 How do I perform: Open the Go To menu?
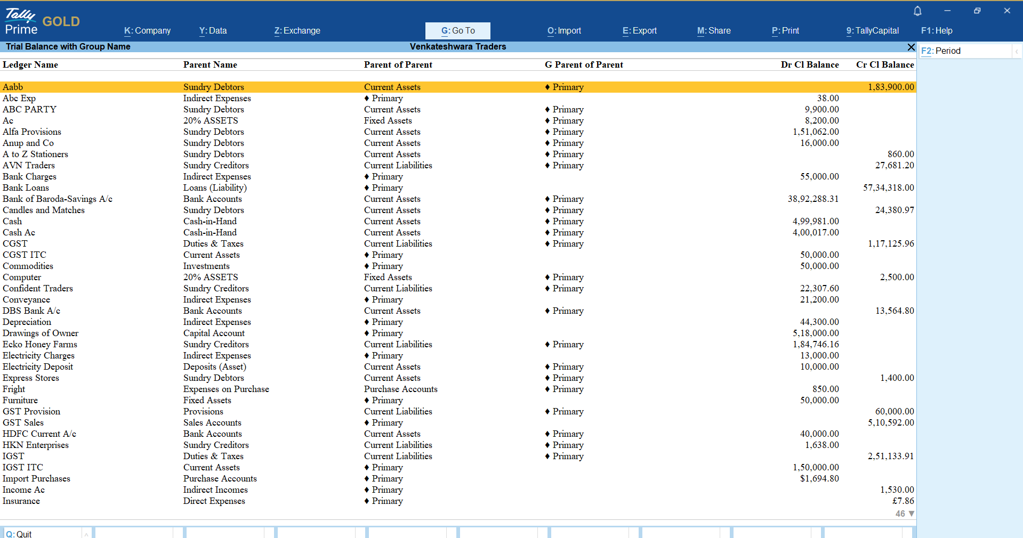[x=457, y=31]
